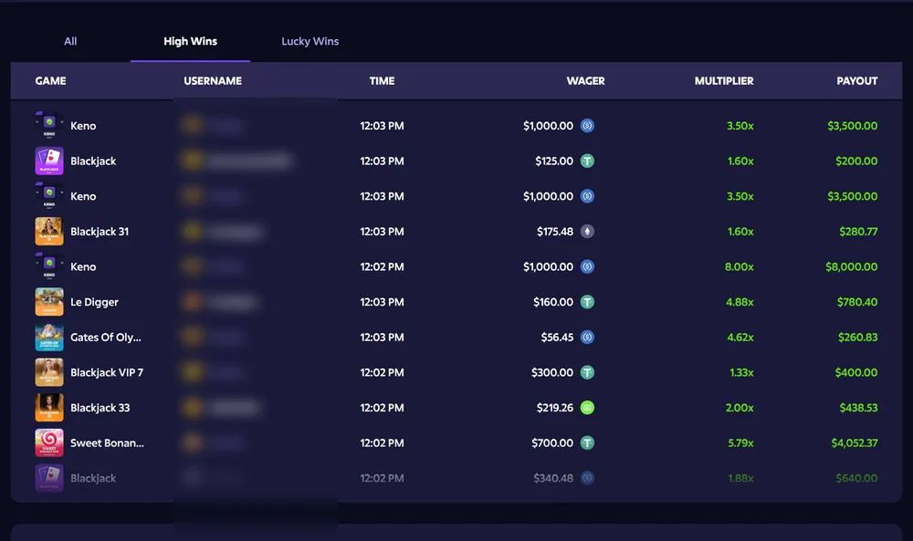
Task: Click the 4.88x multiplier value
Action: tap(740, 302)
